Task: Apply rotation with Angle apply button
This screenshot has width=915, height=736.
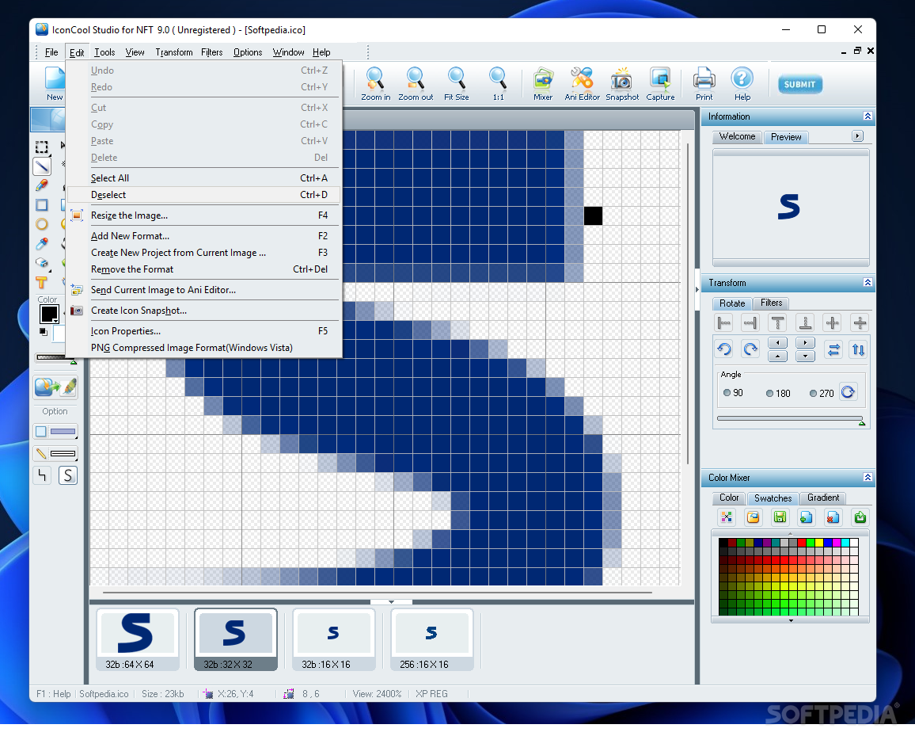Action: pos(848,392)
